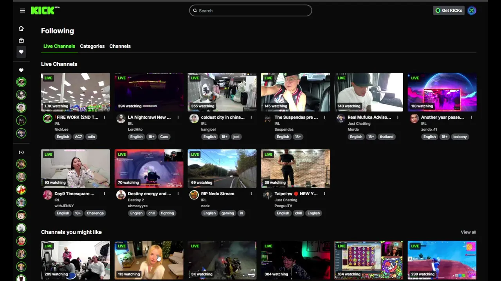Open stream thumbnail with 69 watching

(x=222, y=169)
